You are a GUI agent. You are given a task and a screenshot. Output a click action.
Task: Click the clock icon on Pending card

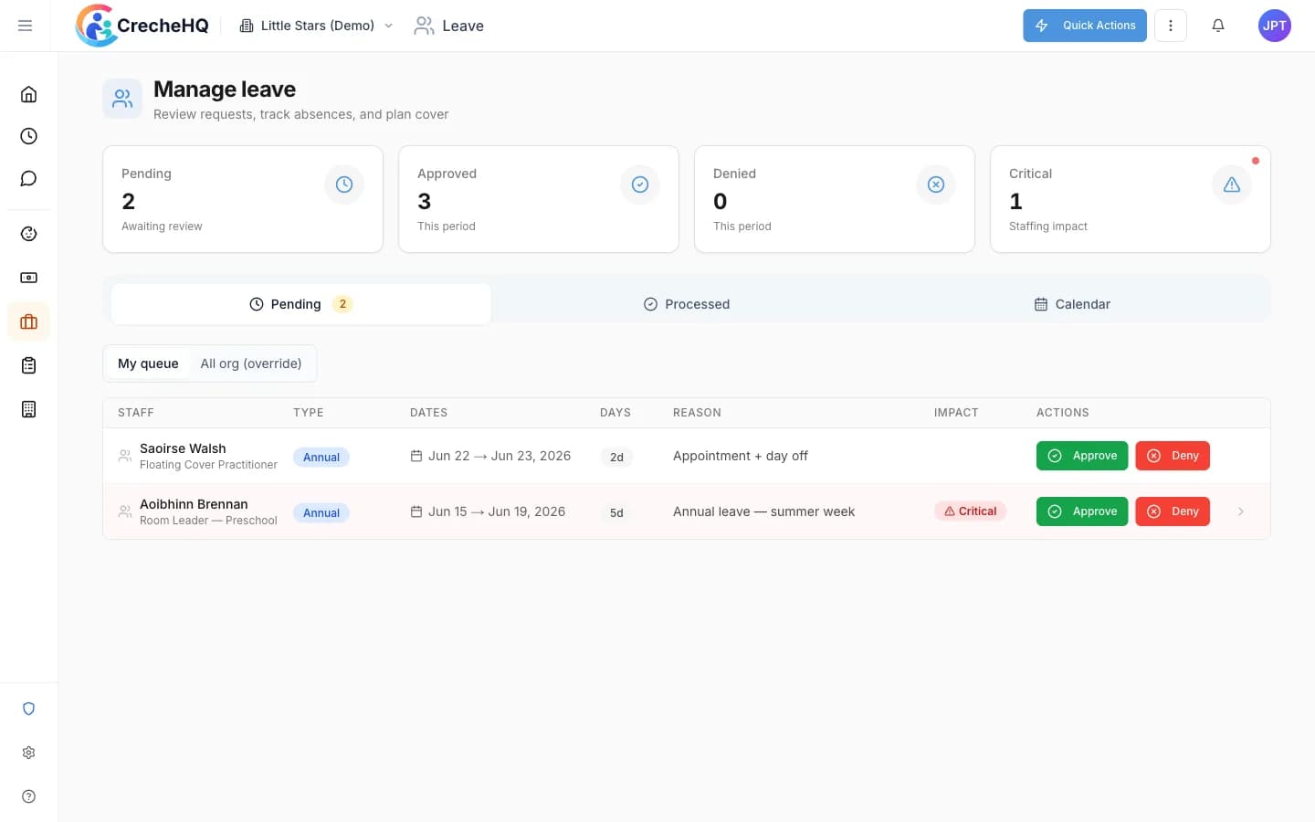click(x=344, y=184)
